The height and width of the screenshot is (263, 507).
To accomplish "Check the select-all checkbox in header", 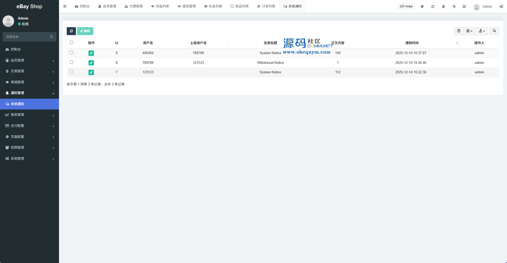I will point(72,43).
